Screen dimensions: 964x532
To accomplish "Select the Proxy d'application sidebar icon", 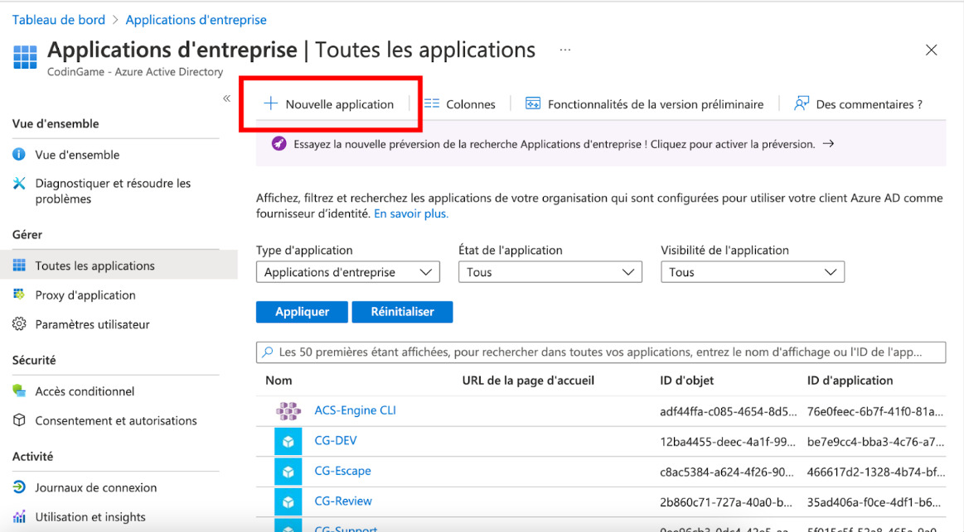I will pos(18,295).
